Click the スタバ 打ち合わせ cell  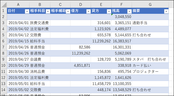click(150, 59)
